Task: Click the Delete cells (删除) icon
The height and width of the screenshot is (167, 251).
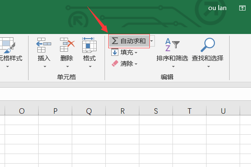Action: coord(67,44)
